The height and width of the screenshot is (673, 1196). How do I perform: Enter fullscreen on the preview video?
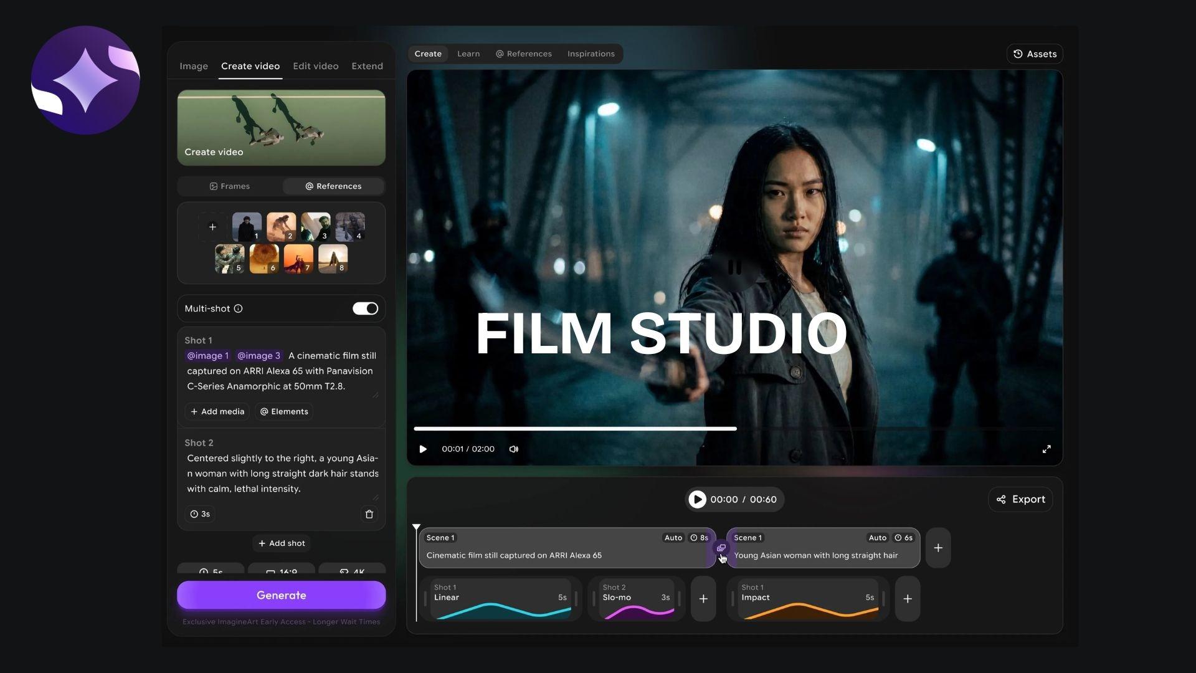pyautogui.click(x=1047, y=449)
